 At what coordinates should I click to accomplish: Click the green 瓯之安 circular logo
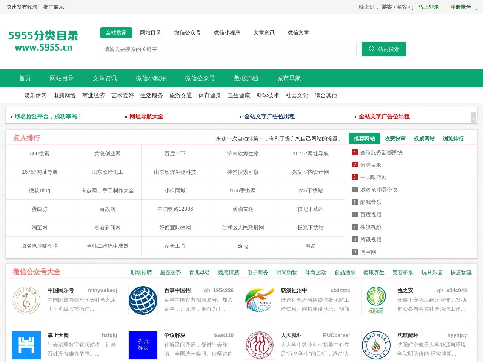pyautogui.click(x=376, y=300)
